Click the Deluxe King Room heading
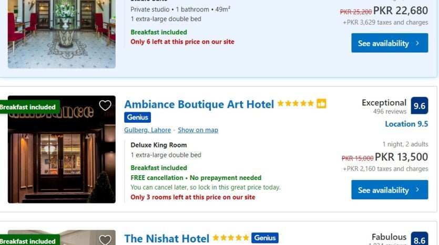 pos(159,145)
